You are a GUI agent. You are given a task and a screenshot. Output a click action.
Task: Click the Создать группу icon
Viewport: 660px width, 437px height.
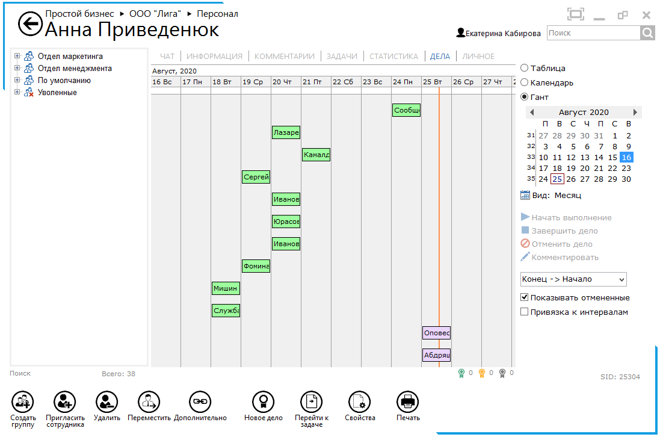(x=23, y=401)
